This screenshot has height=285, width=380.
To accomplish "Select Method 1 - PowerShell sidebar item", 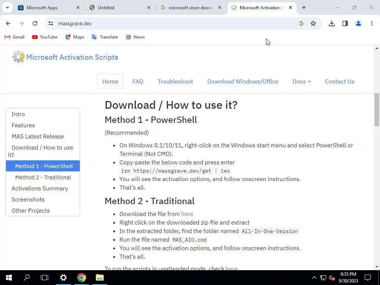I will point(43,166).
